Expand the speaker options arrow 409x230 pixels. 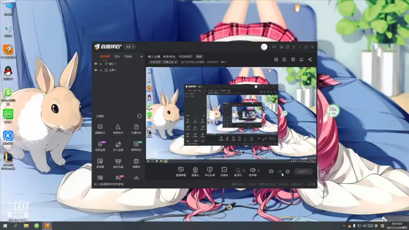pos(259,171)
